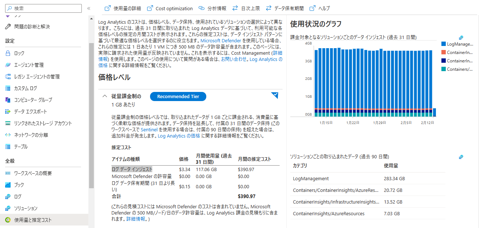
Task: Open the Sentinel link
Action: click(149, 130)
